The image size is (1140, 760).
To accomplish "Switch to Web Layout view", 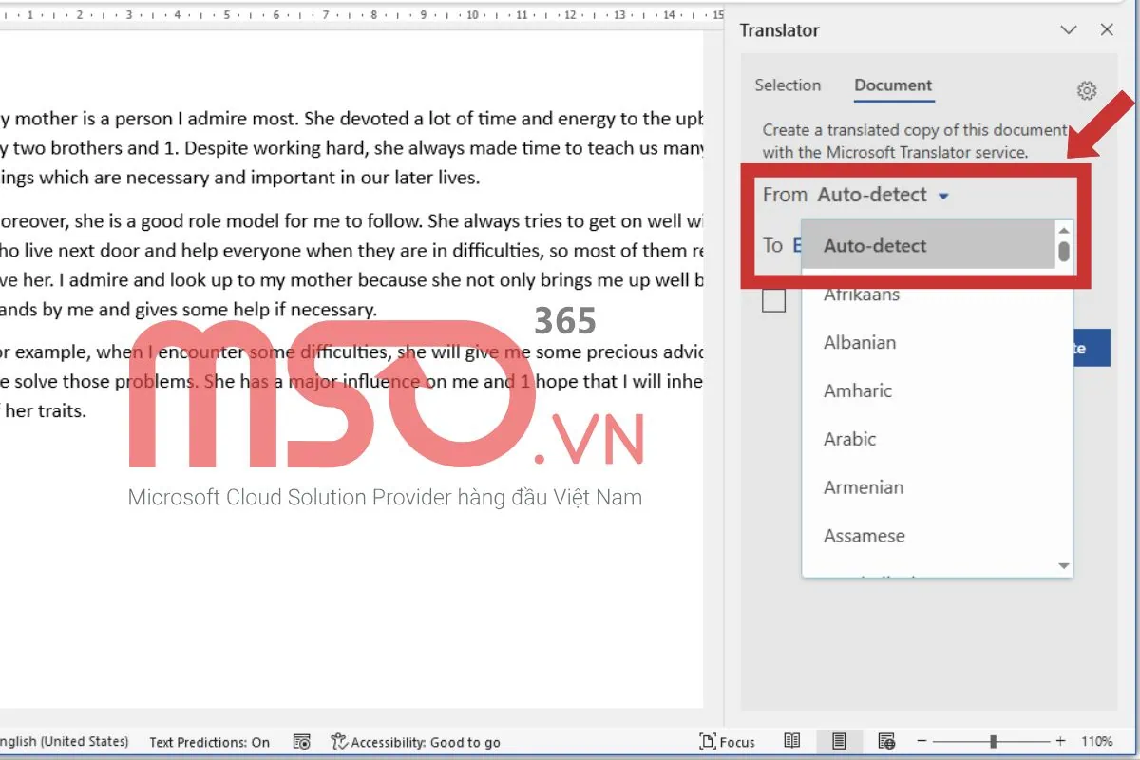I will [886, 741].
